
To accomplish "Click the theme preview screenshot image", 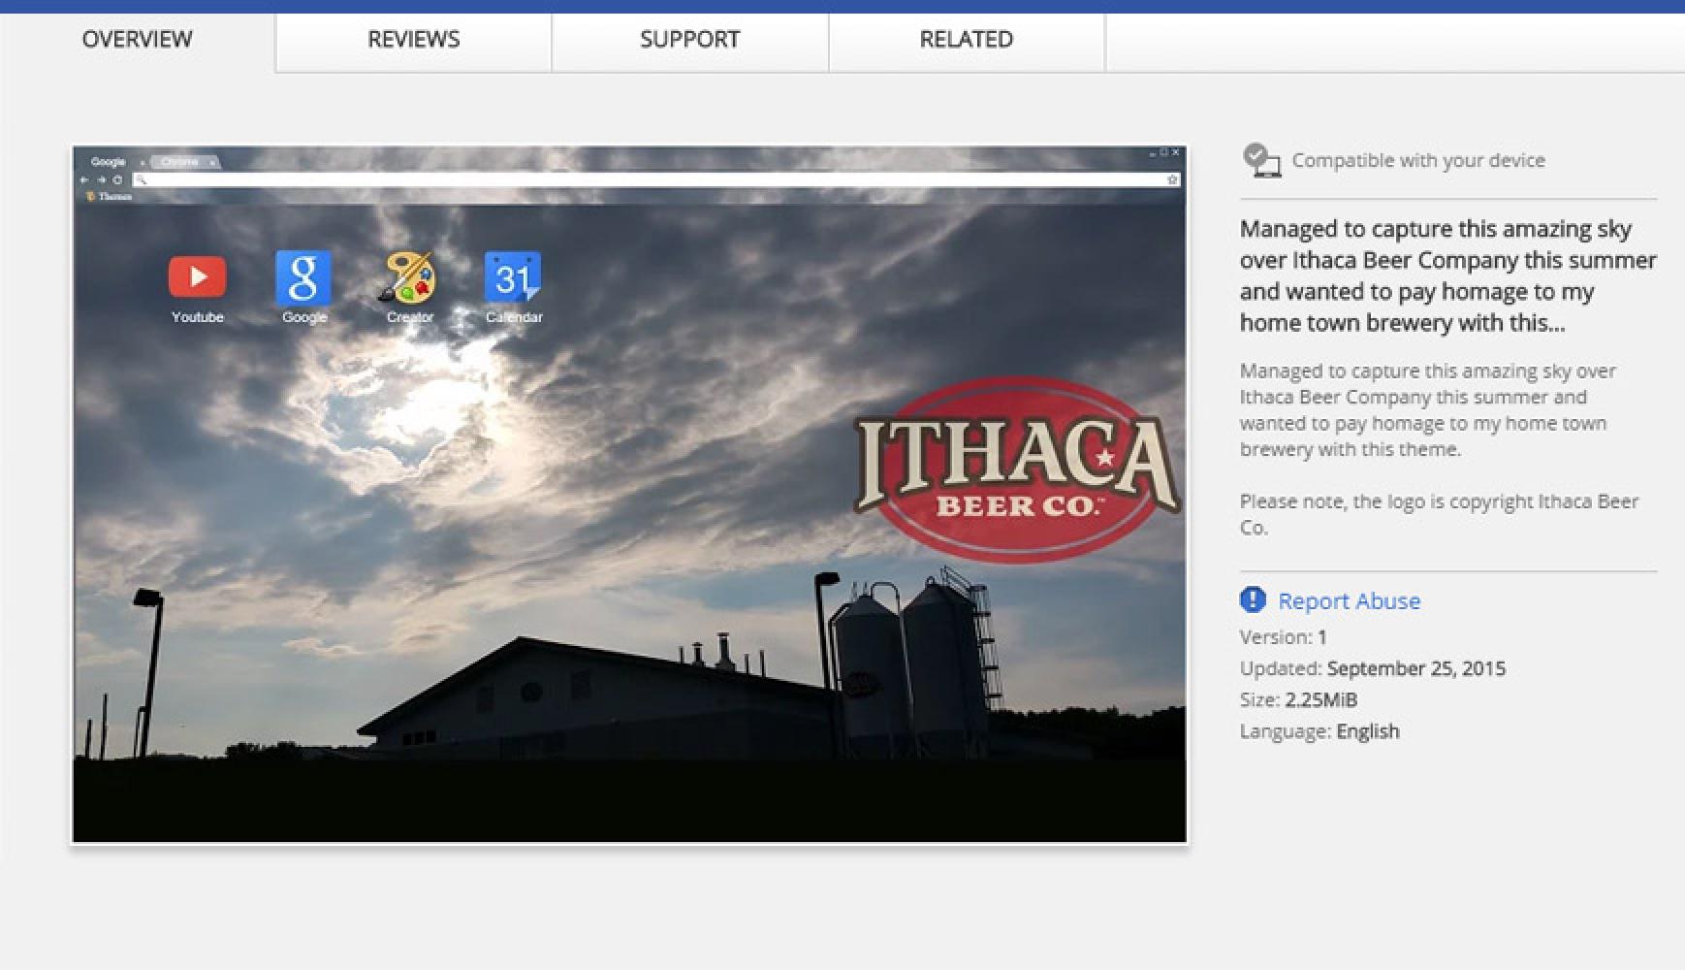I will (629, 495).
